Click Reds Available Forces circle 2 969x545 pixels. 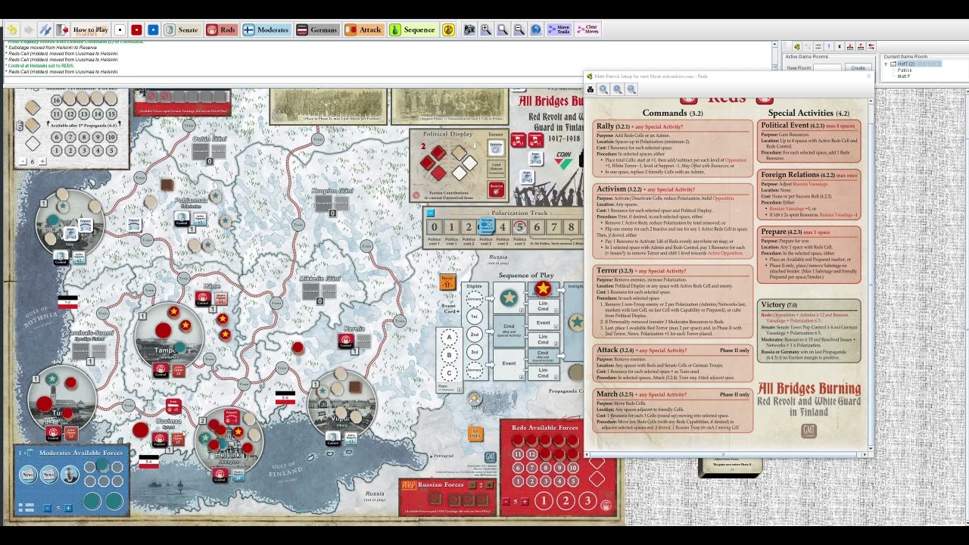(x=566, y=500)
